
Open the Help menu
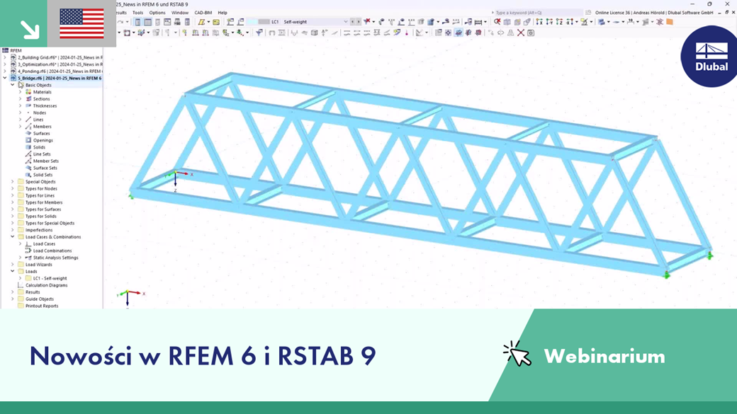coord(223,13)
